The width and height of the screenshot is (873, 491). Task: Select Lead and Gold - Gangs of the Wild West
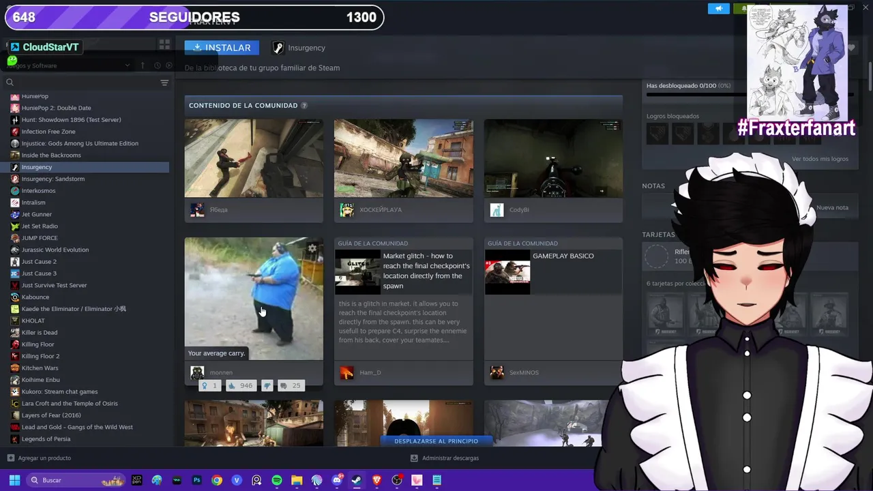point(77,427)
